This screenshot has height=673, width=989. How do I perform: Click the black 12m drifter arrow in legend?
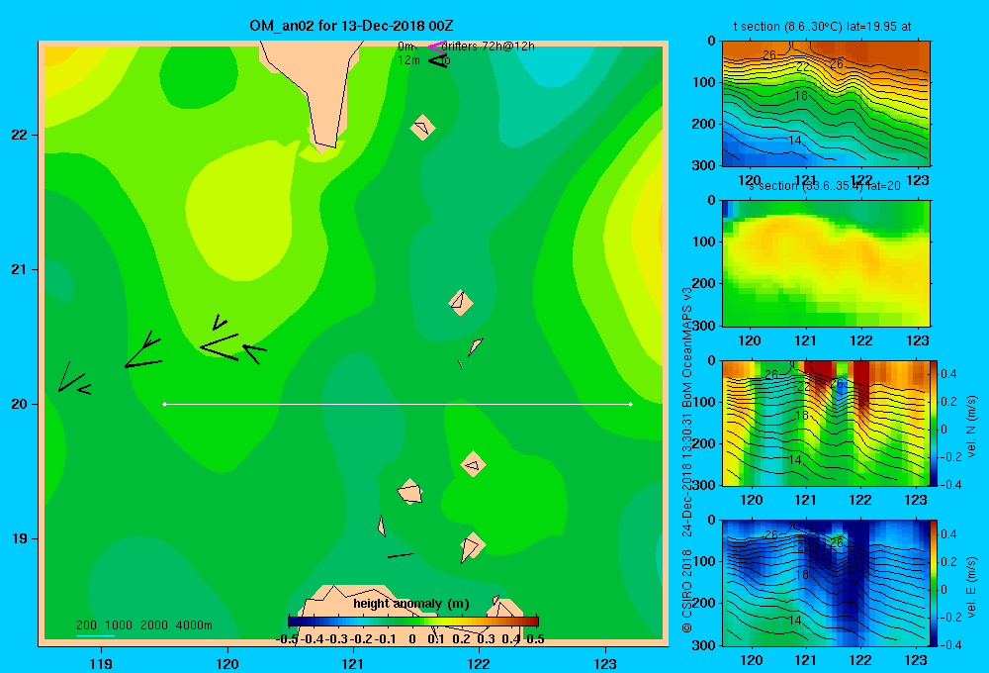[x=438, y=61]
